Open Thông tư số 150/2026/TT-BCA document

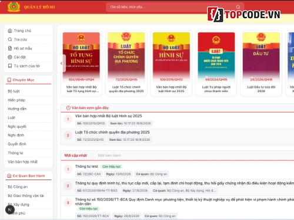point(184,202)
